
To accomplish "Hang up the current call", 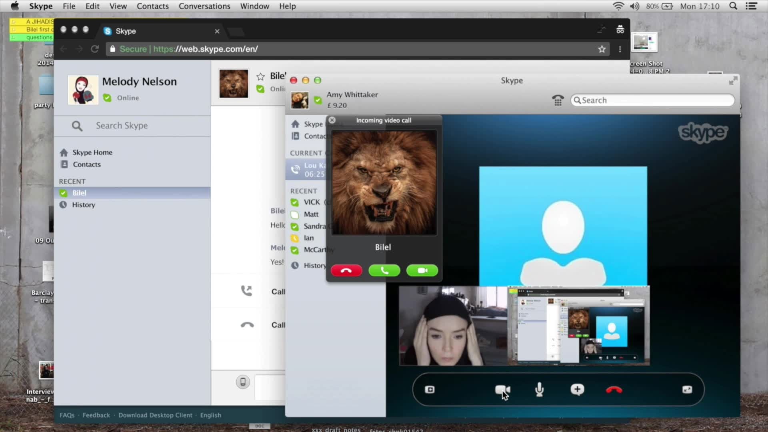I will [x=614, y=390].
